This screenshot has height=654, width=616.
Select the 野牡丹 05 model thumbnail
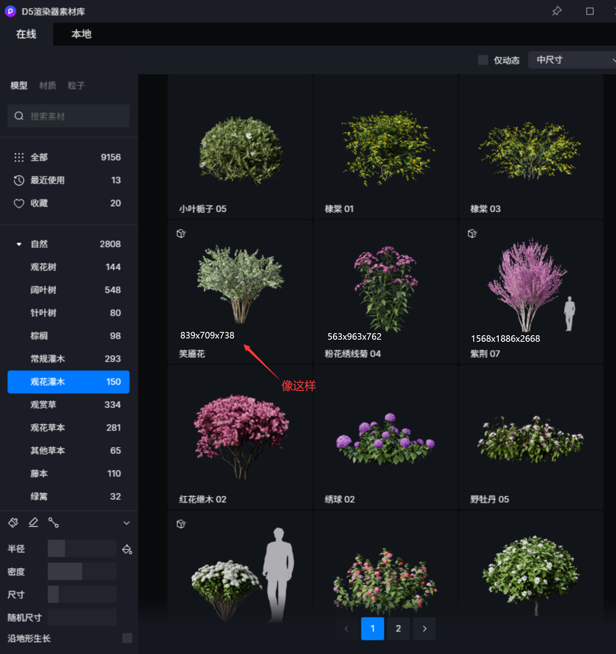[x=531, y=437]
